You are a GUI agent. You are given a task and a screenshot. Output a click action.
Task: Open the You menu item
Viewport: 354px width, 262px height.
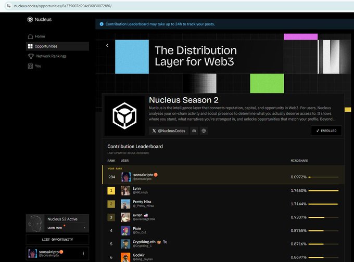click(57, 66)
